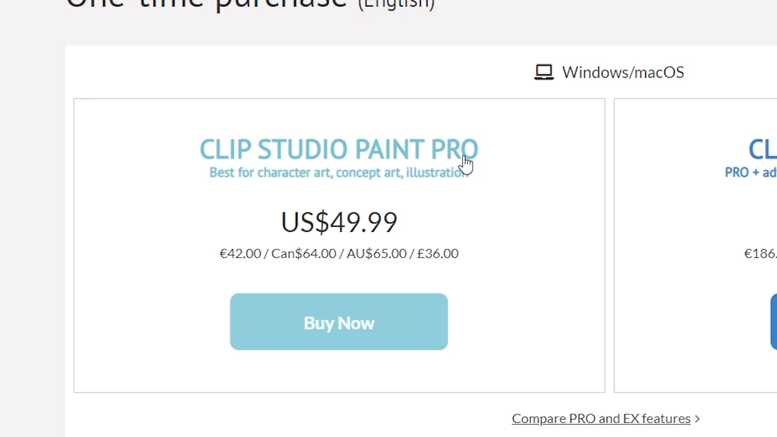This screenshot has height=437, width=777.
Task: Click the PRO + ad subtitle on right card
Action: pos(751,172)
